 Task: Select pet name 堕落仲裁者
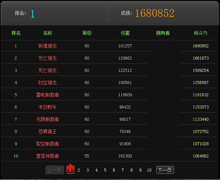coord(48,156)
